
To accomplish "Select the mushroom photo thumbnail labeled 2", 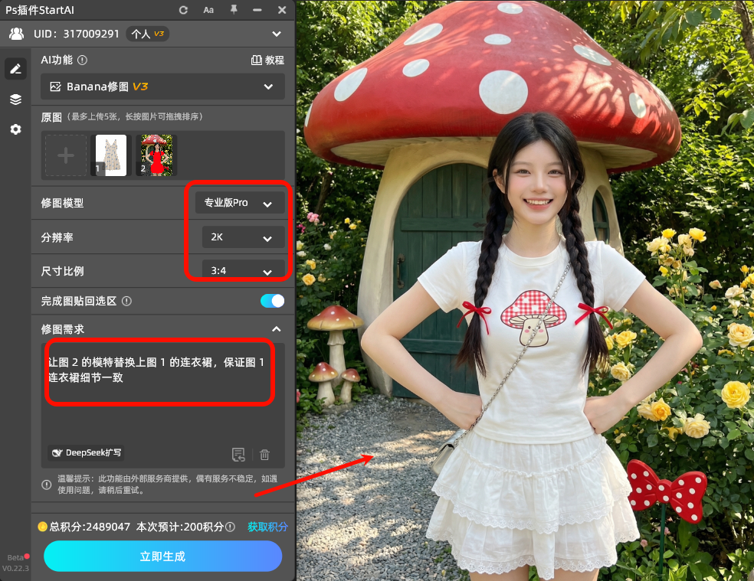I will point(156,154).
